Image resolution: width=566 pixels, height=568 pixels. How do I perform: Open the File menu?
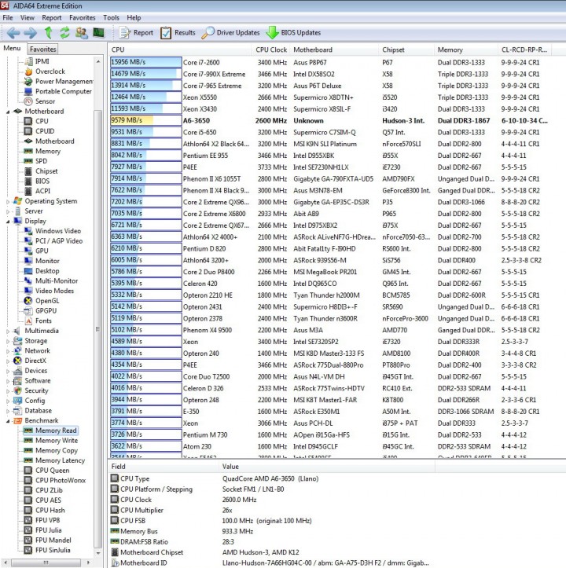[x=8, y=18]
